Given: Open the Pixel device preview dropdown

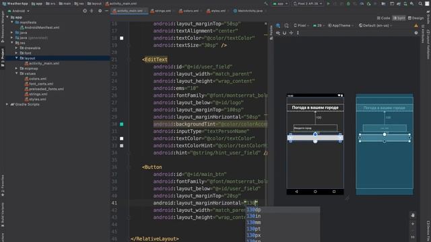Looking at the screenshot, I should click(301, 26).
